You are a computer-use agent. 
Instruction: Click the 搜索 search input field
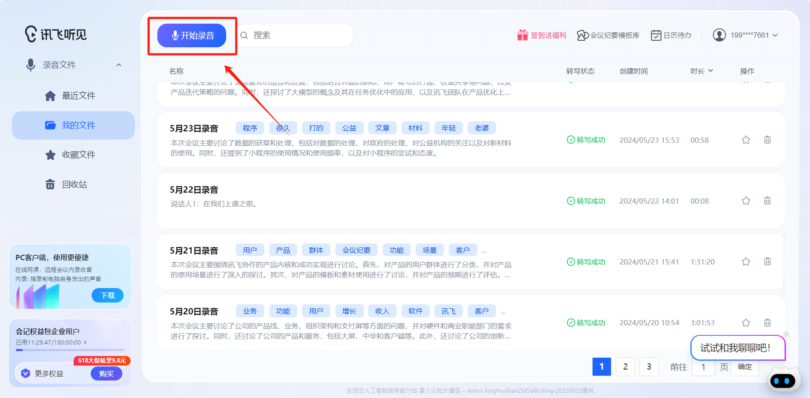pos(295,35)
